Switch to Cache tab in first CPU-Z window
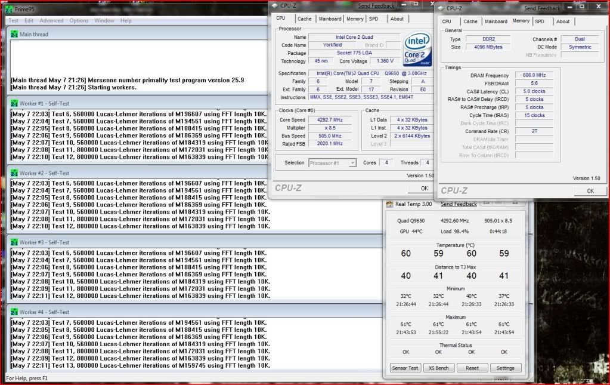 point(304,19)
